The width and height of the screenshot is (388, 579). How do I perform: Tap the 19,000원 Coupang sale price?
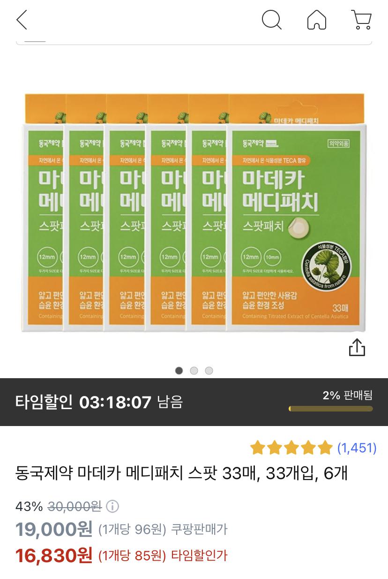[x=54, y=529]
